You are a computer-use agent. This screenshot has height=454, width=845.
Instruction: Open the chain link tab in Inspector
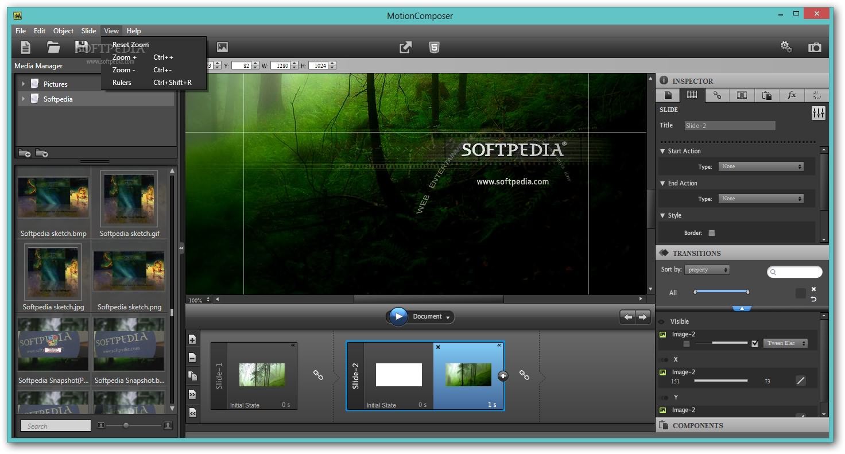[x=717, y=95]
